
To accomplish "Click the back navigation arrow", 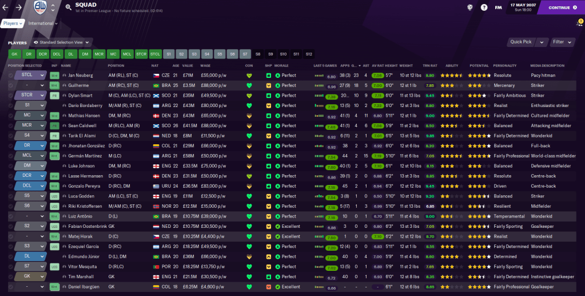I will coord(6,7).
